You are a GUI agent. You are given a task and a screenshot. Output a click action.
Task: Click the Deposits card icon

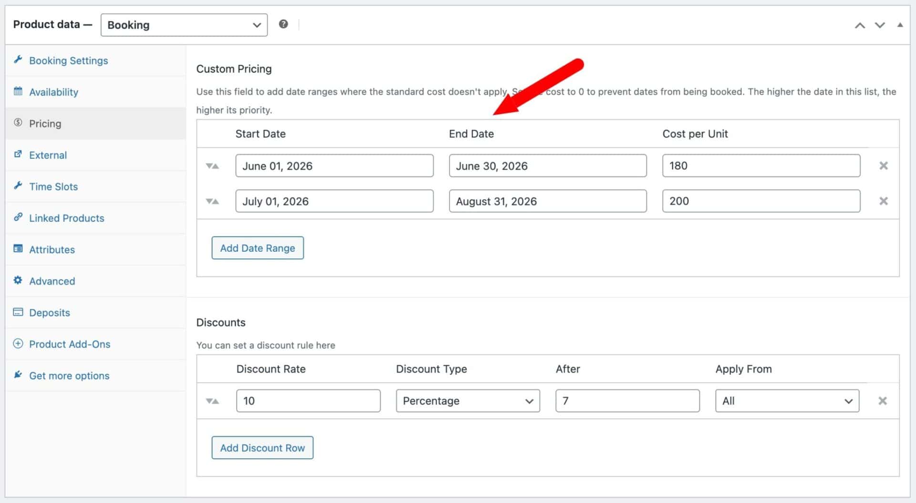click(18, 312)
